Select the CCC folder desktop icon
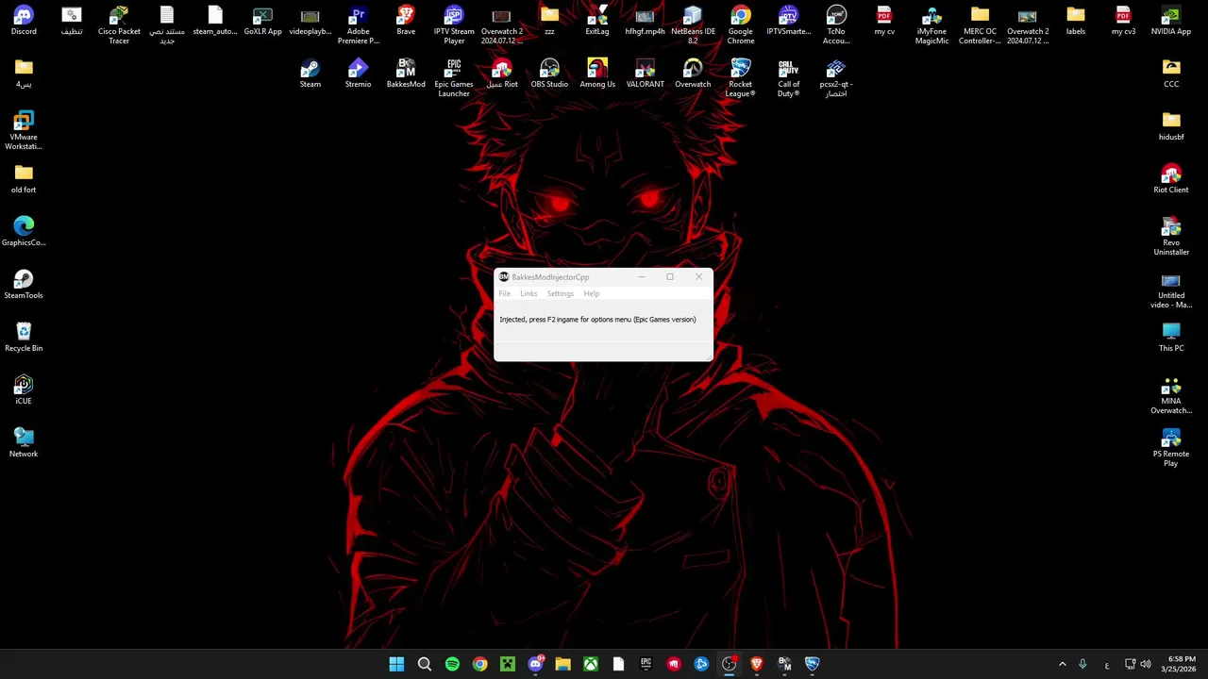This screenshot has width=1208, height=679. click(1171, 74)
